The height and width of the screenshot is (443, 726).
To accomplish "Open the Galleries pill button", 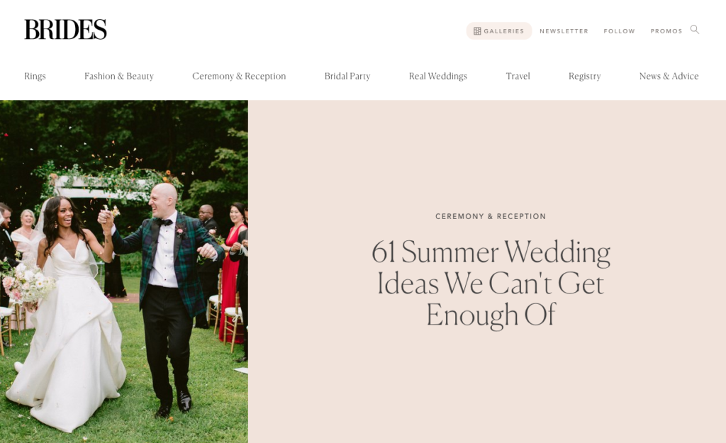I will pyautogui.click(x=498, y=31).
